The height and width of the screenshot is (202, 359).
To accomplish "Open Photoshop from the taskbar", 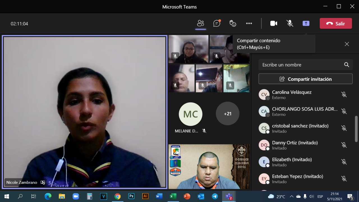I will point(131,196).
